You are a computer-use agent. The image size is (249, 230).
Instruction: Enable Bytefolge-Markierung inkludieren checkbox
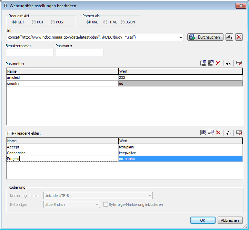tap(106, 205)
